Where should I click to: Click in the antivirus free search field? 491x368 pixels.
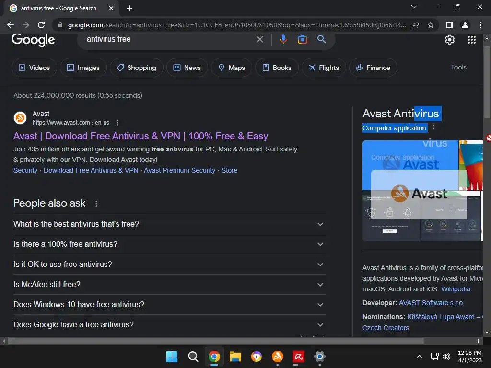point(169,39)
